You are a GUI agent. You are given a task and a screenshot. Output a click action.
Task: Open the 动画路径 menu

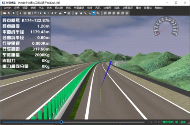[128, 8]
